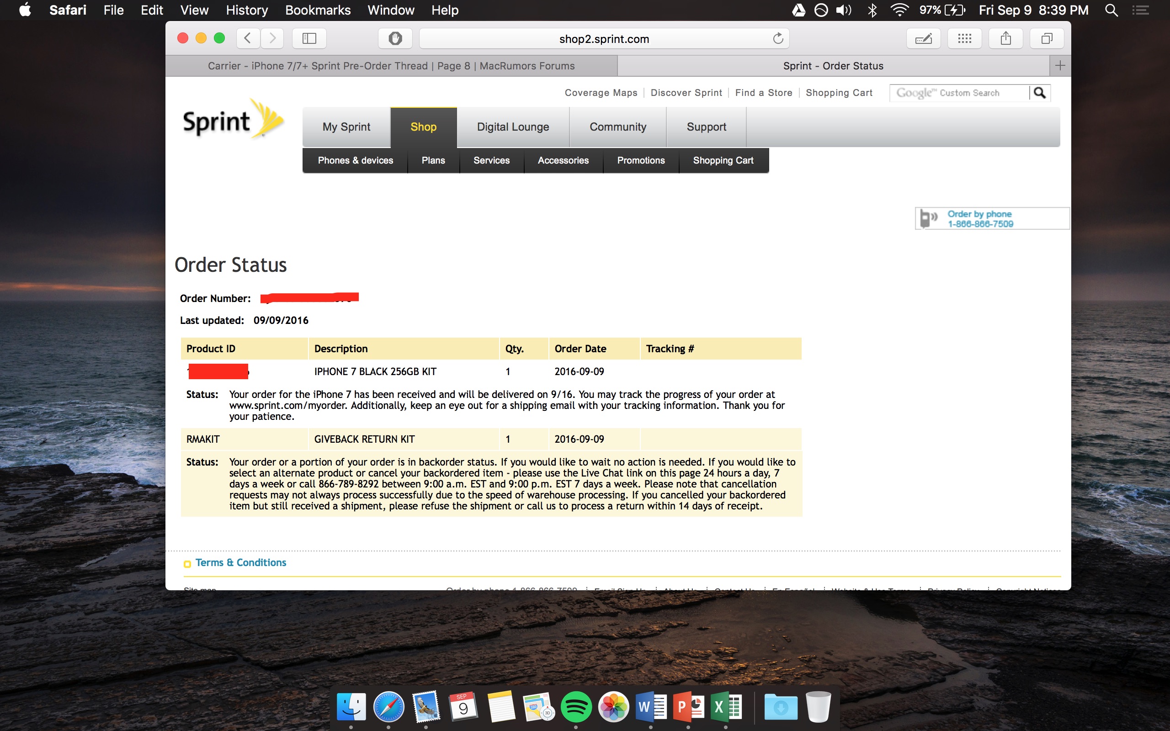Expand the Support navigation menu
1170x731 pixels.
point(706,127)
